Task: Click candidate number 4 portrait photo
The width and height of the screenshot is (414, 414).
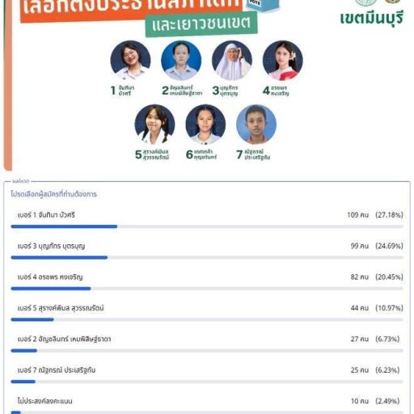Action: [x=283, y=61]
